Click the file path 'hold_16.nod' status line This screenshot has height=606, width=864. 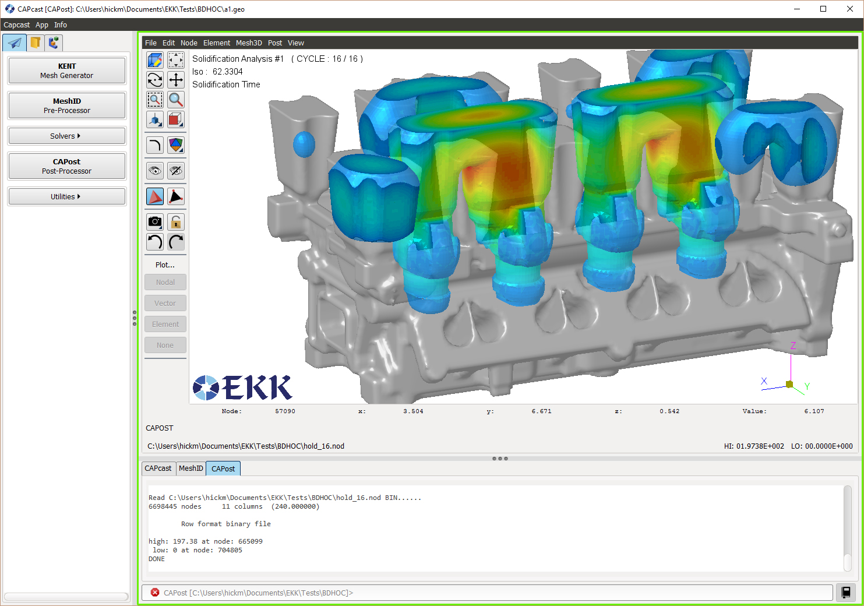click(246, 446)
